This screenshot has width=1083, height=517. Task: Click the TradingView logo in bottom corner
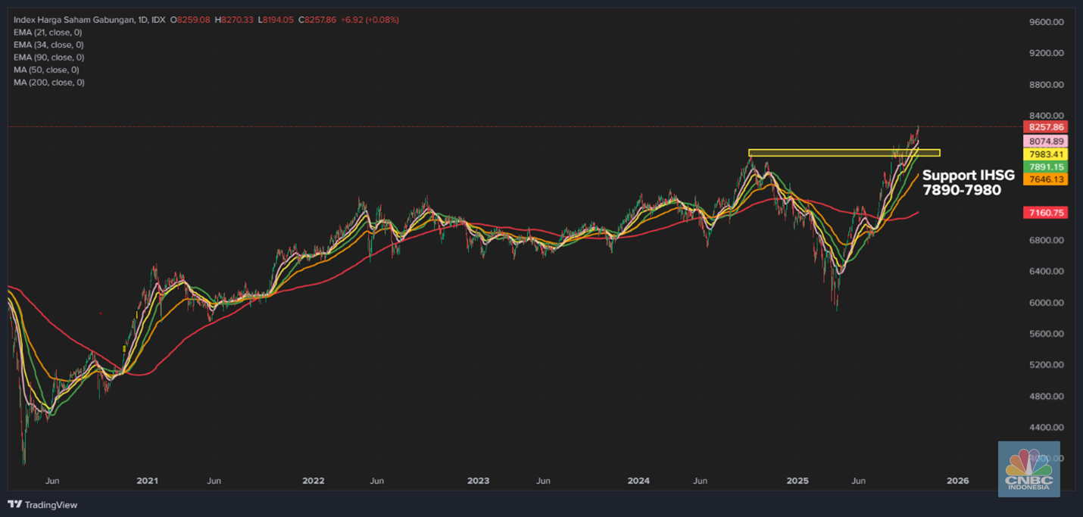coord(42,505)
